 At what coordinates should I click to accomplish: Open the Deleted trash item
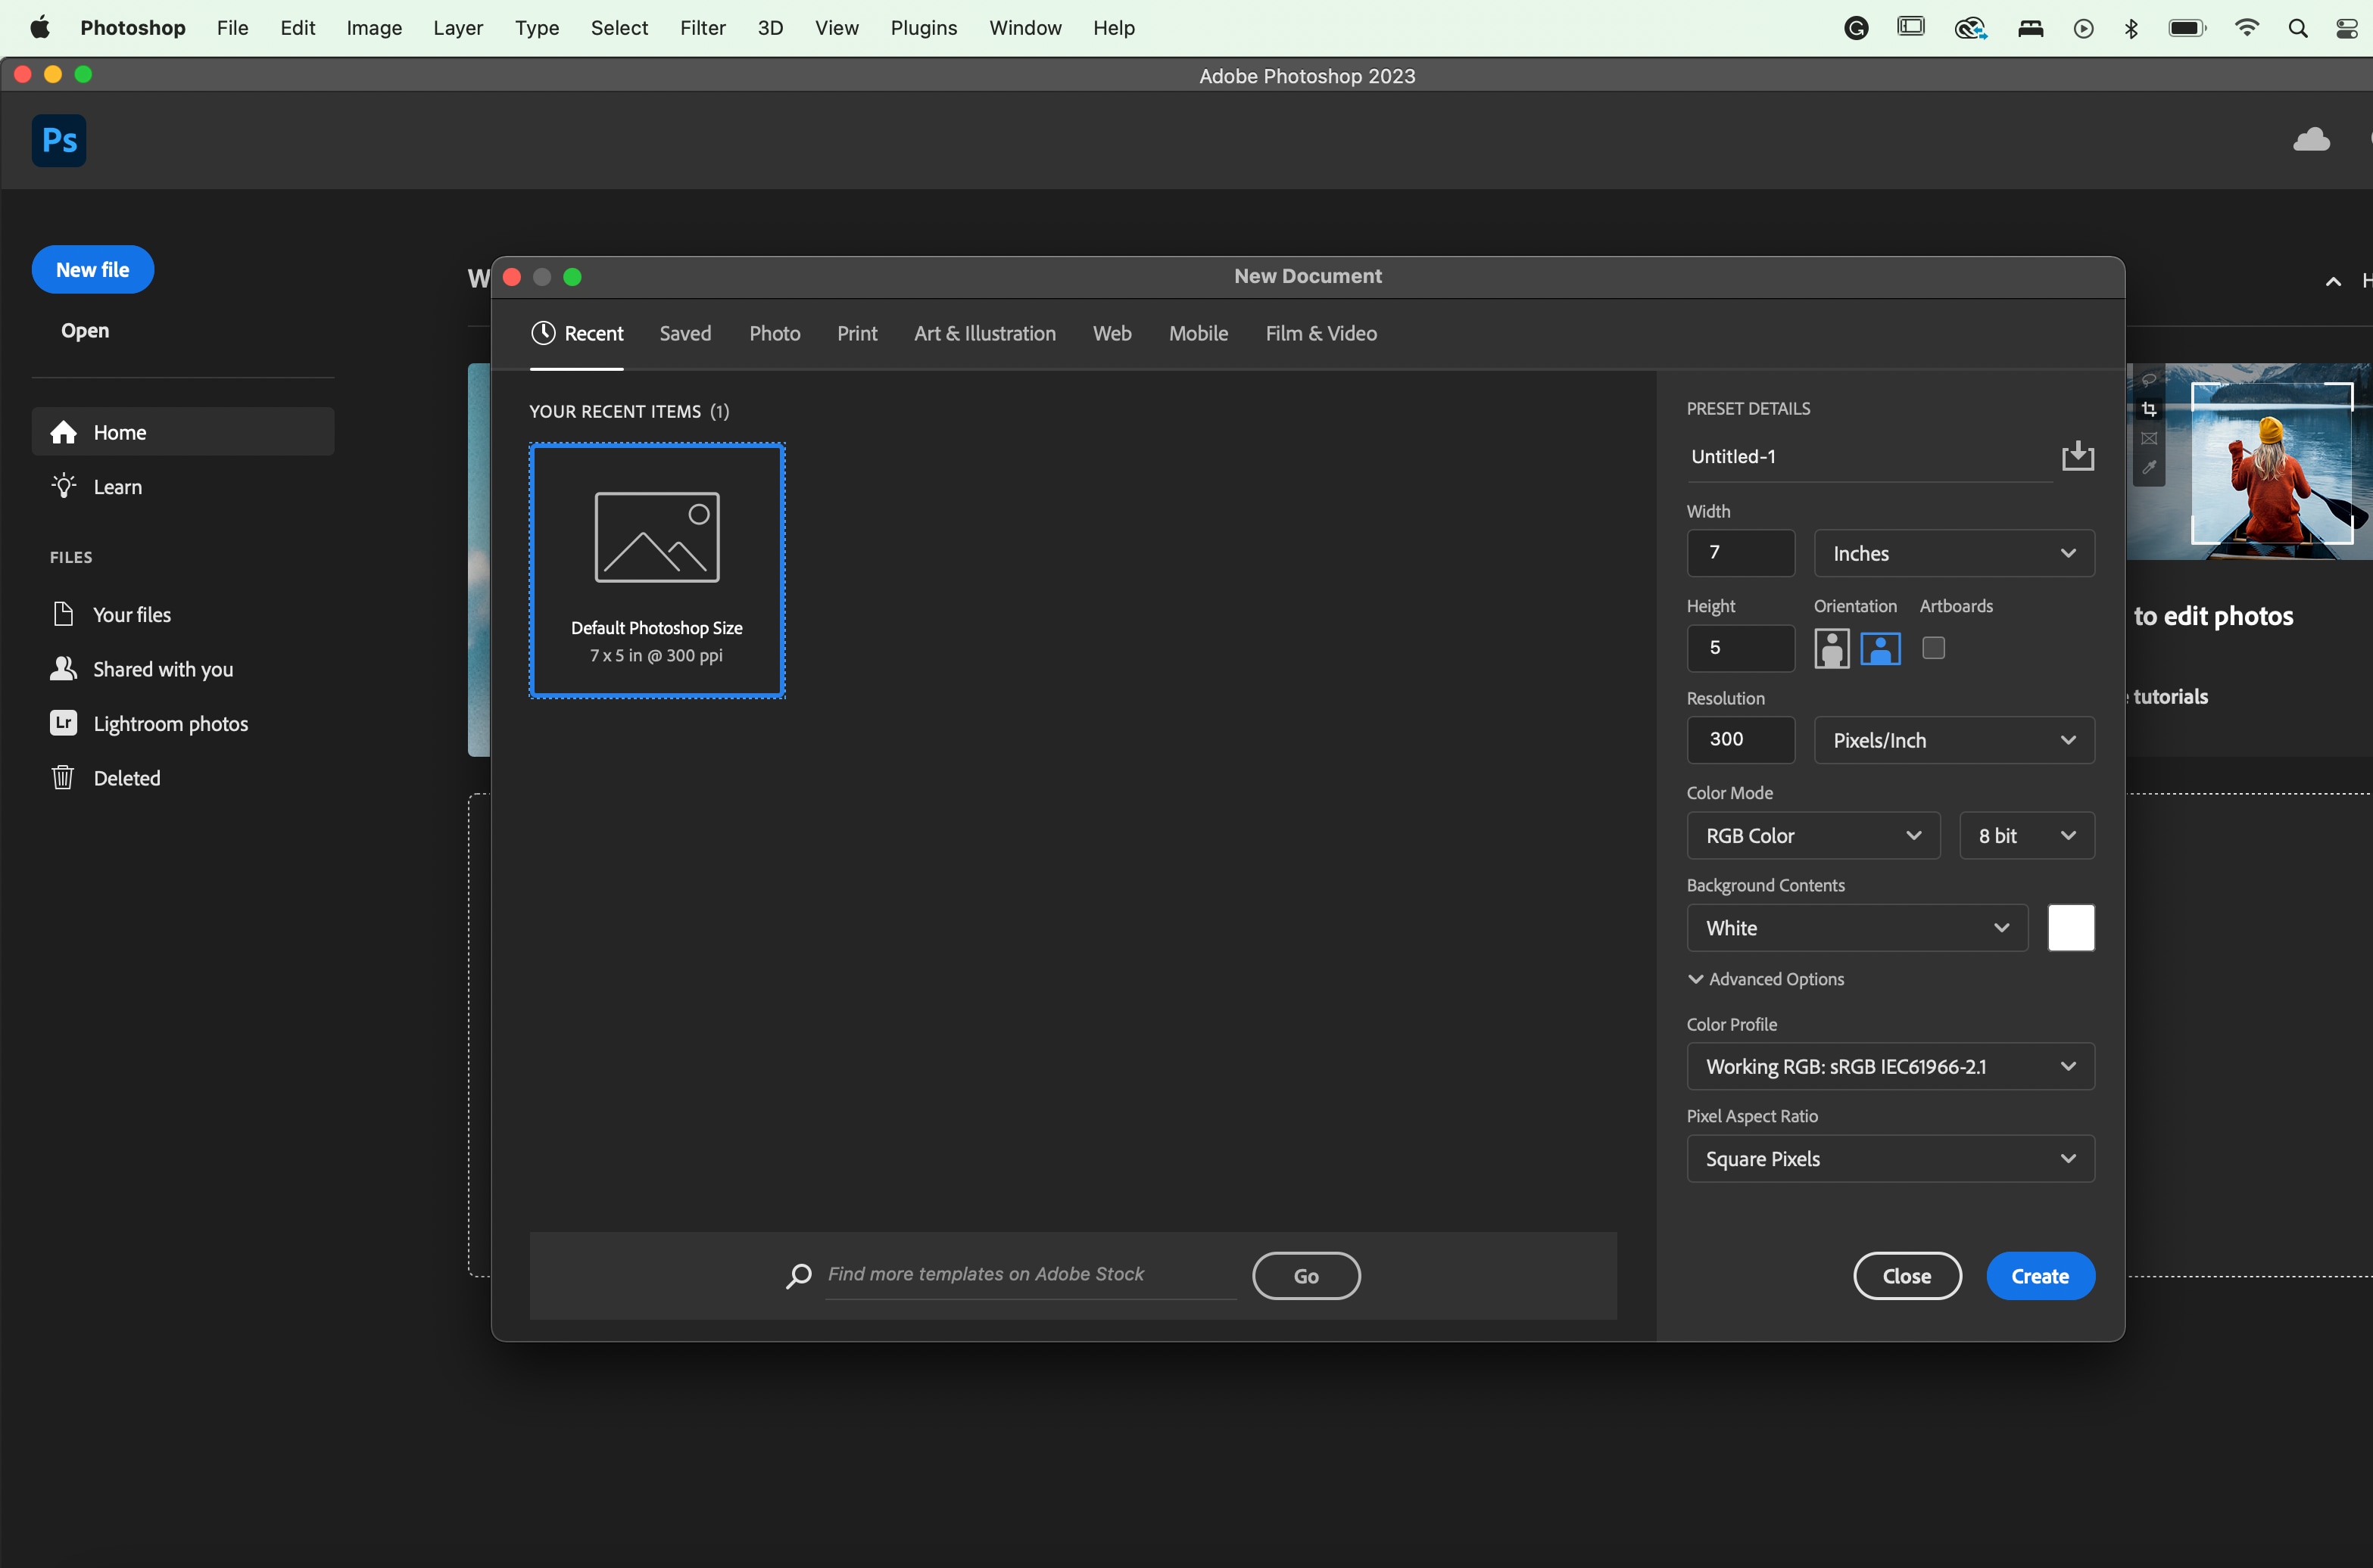pyautogui.click(x=126, y=778)
